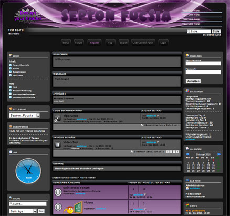Click the Anmelden panel header icon
The height and width of the screenshot is (216, 230).
pos(187,55)
